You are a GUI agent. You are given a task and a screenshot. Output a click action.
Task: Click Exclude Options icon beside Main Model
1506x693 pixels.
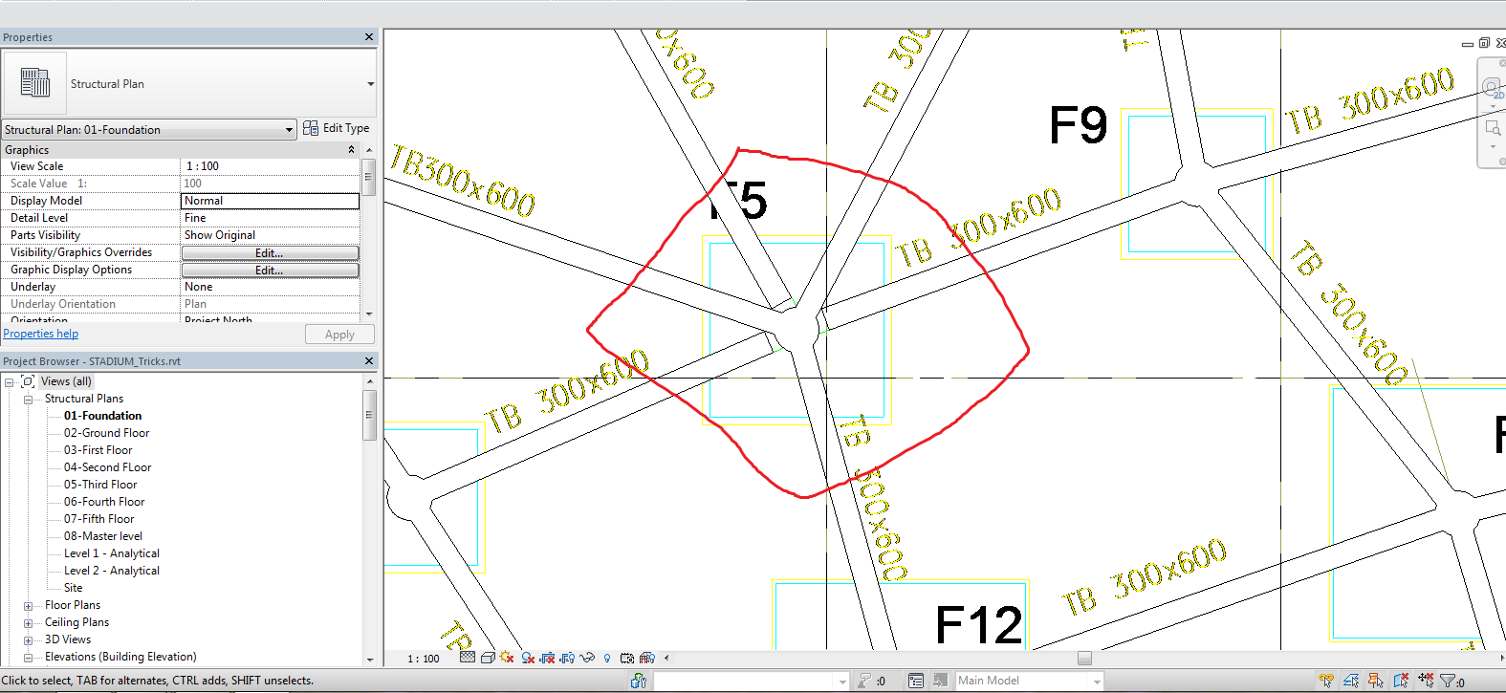point(941,681)
